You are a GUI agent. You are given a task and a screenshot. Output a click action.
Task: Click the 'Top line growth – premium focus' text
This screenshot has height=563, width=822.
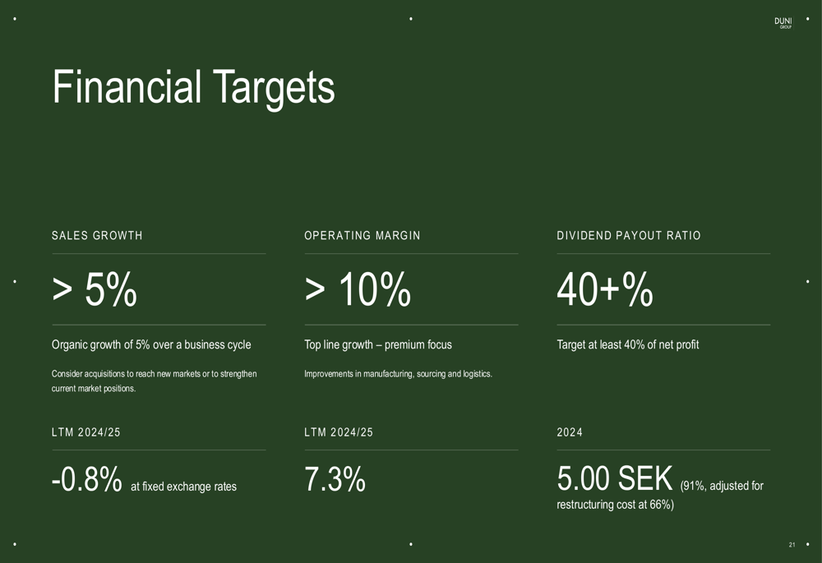pyautogui.click(x=377, y=345)
